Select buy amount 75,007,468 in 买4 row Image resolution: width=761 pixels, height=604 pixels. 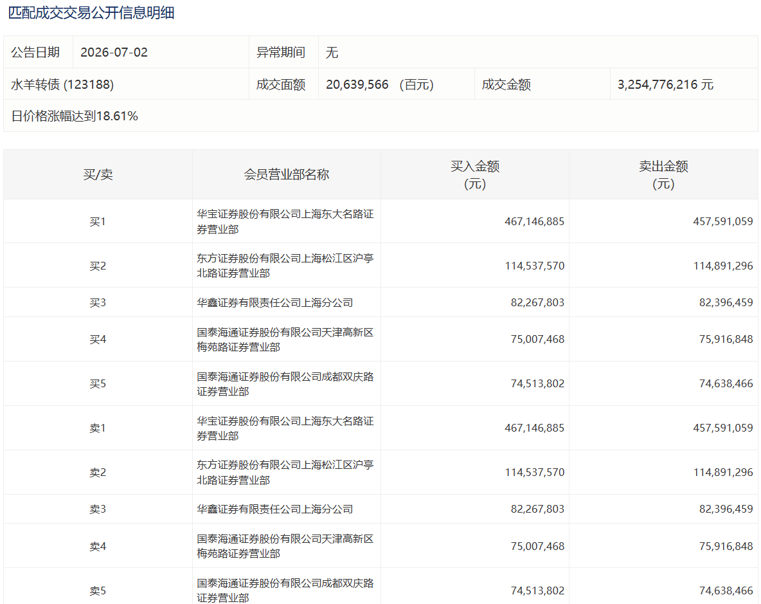coord(537,339)
